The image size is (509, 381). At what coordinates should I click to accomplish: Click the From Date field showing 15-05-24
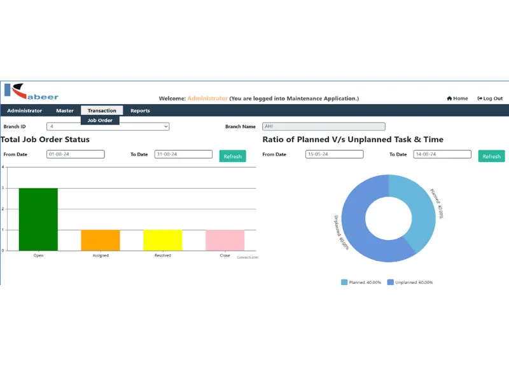coord(334,154)
